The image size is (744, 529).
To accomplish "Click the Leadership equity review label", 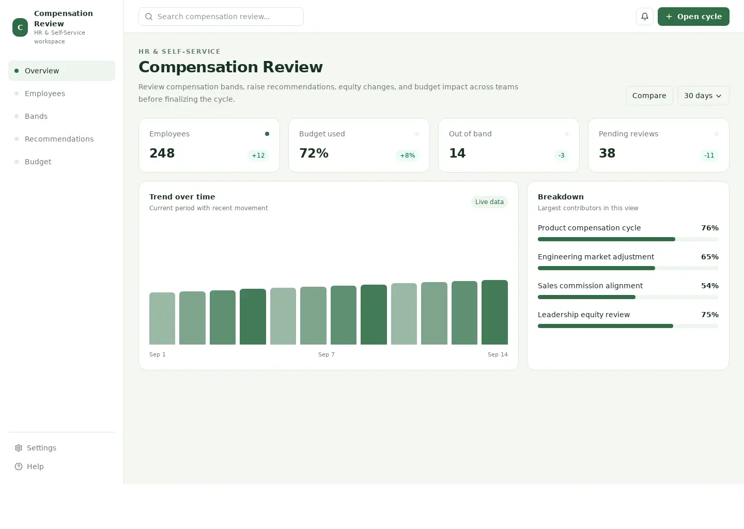I will [584, 315].
